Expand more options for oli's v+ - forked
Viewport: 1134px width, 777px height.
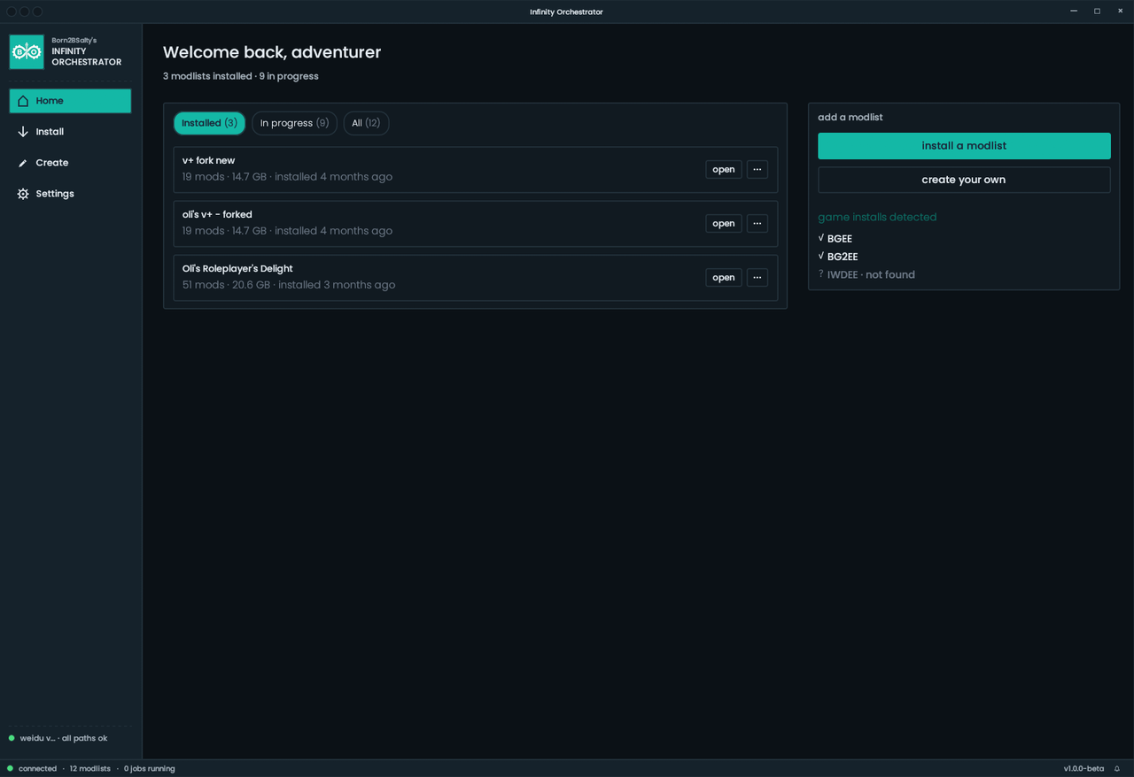(757, 224)
